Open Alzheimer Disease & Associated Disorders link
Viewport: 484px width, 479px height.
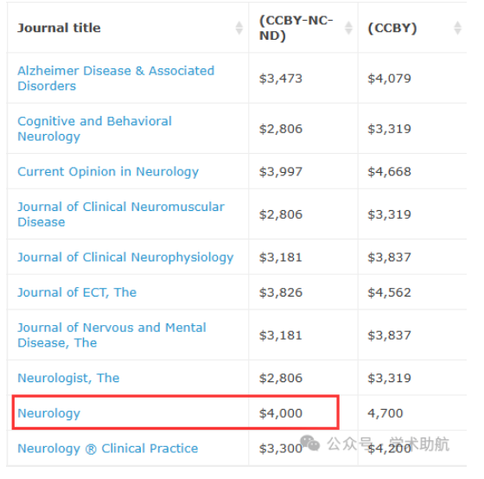[x=116, y=78]
